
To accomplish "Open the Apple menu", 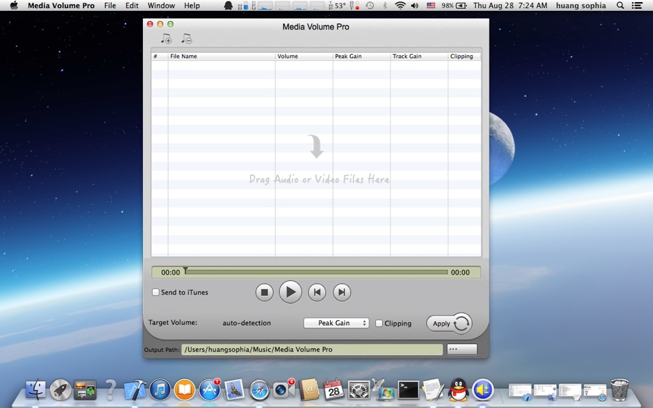I will (x=14, y=5).
